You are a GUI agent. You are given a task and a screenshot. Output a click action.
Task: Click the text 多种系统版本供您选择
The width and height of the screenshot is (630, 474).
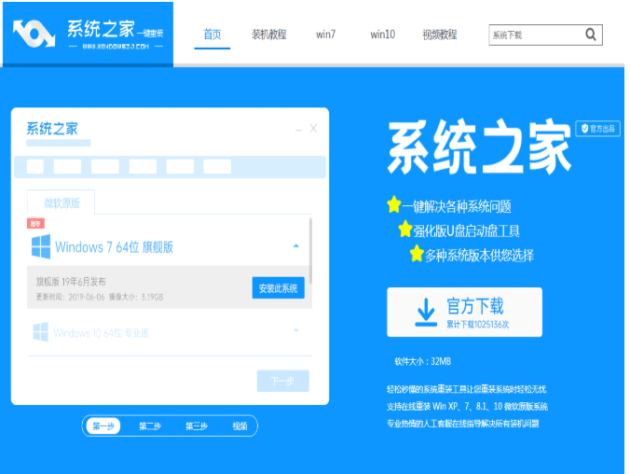(479, 256)
